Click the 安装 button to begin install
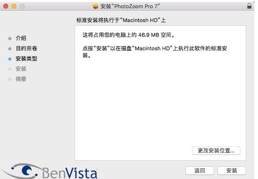This screenshot has height=179, width=258. coord(232,171)
